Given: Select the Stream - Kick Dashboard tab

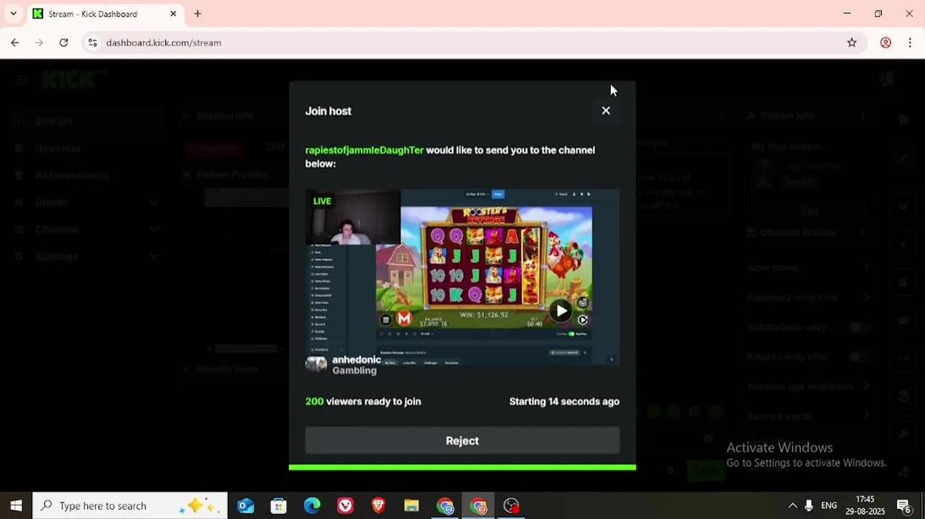Looking at the screenshot, I should point(104,14).
